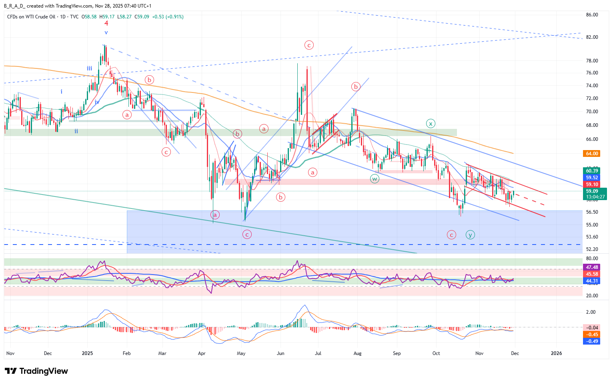
Task: Click the 2025 label on time axis
Action: click(87, 353)
